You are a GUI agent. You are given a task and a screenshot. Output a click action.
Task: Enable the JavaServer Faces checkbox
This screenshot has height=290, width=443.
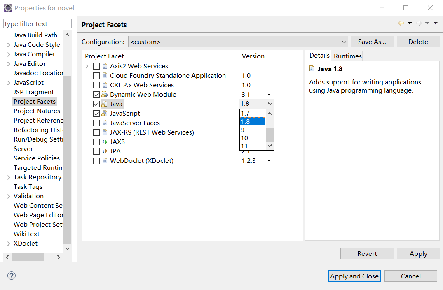96,123
